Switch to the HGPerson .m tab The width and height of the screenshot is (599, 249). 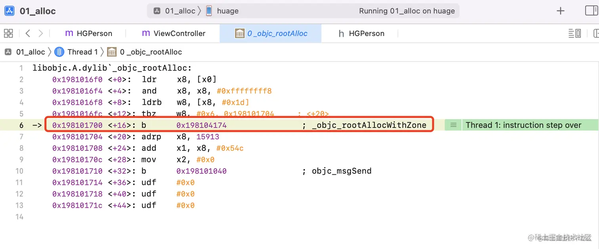(89, 34)
